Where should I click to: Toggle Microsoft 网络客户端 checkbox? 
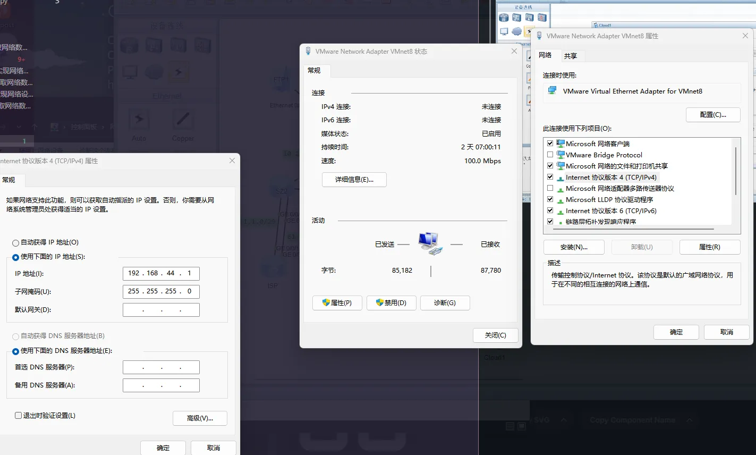(x=550, y=144)
